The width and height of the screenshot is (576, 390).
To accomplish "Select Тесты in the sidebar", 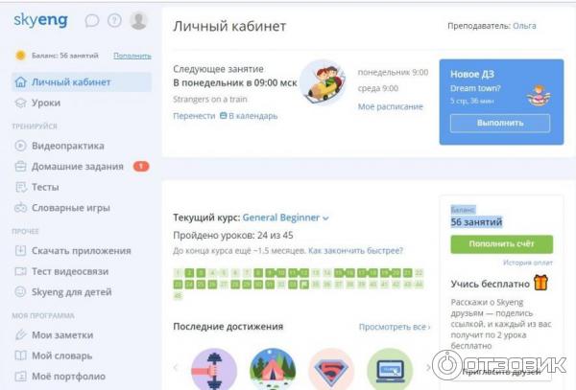I will click(45, 187).
